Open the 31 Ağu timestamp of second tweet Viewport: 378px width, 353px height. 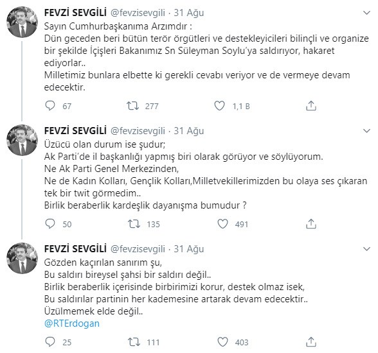point(189,131)
